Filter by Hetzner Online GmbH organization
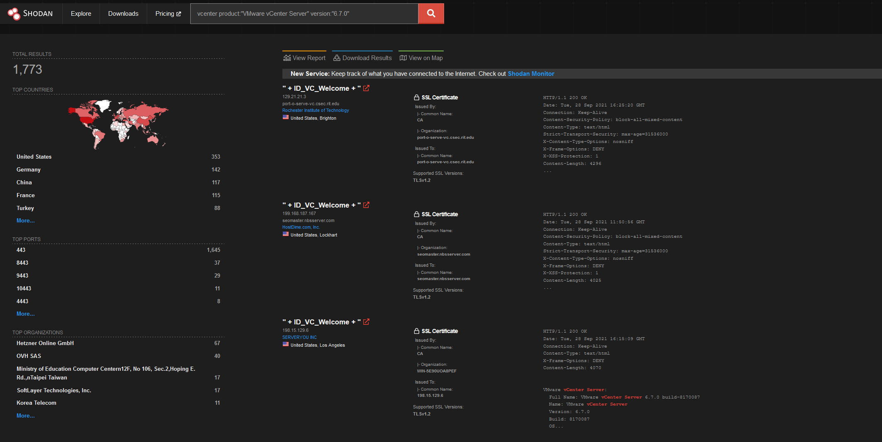Screen dimensions: 882x442 pos(118,343)
